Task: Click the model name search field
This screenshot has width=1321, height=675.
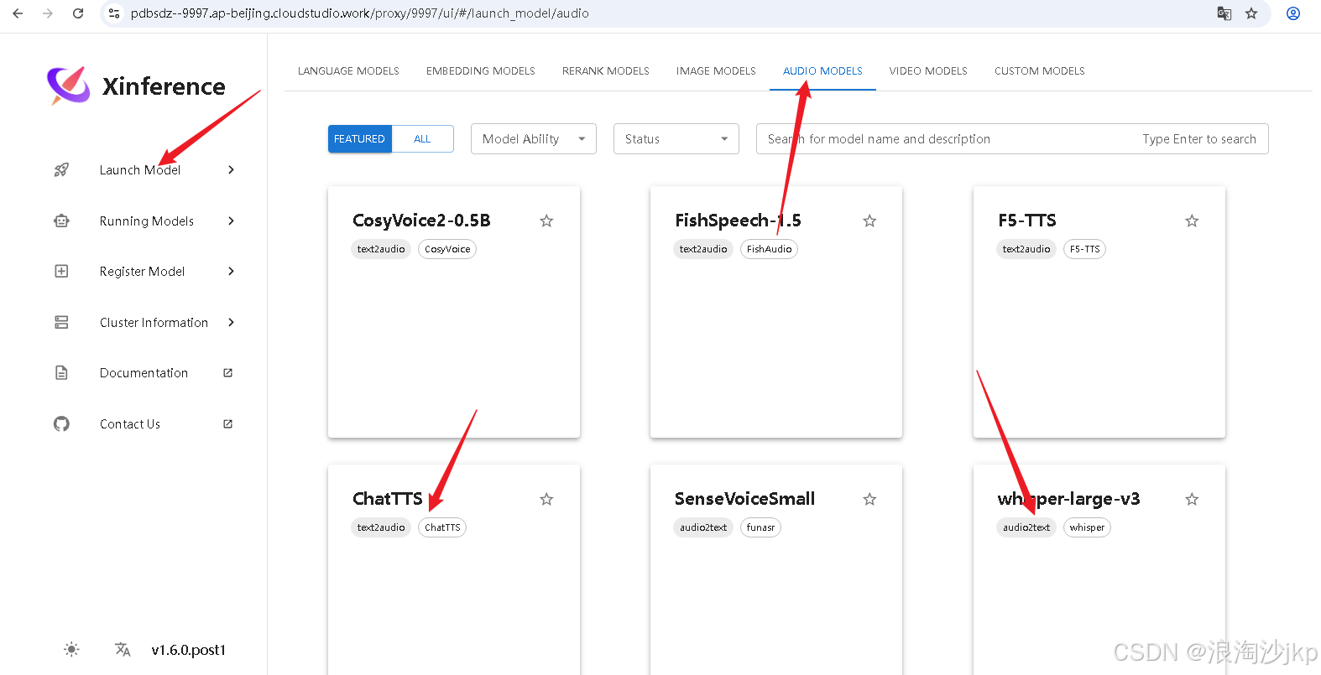Action: click(1012, 138)
